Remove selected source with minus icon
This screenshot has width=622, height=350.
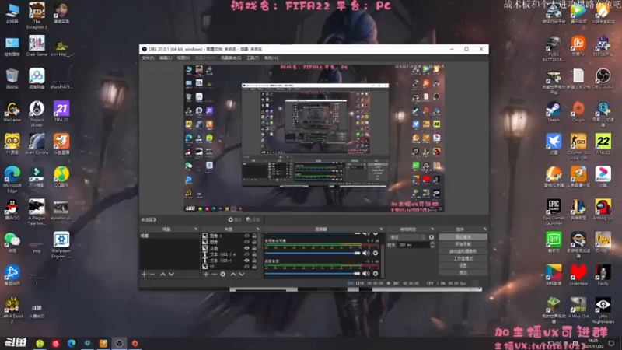(x=215, y=275)
